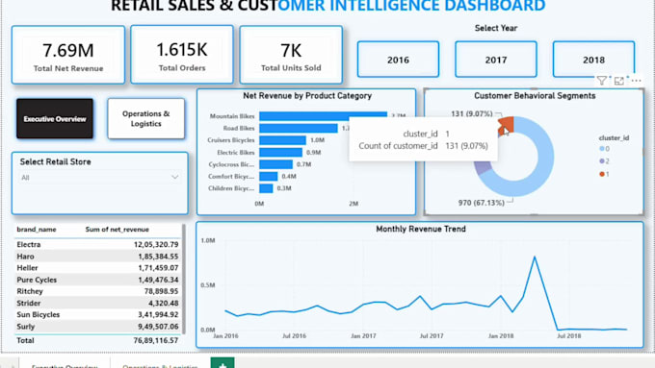The height and width of the screenshot is (368, 655).
Task: Select cluster 1 in the donut legend
Action: click(605, 174)
